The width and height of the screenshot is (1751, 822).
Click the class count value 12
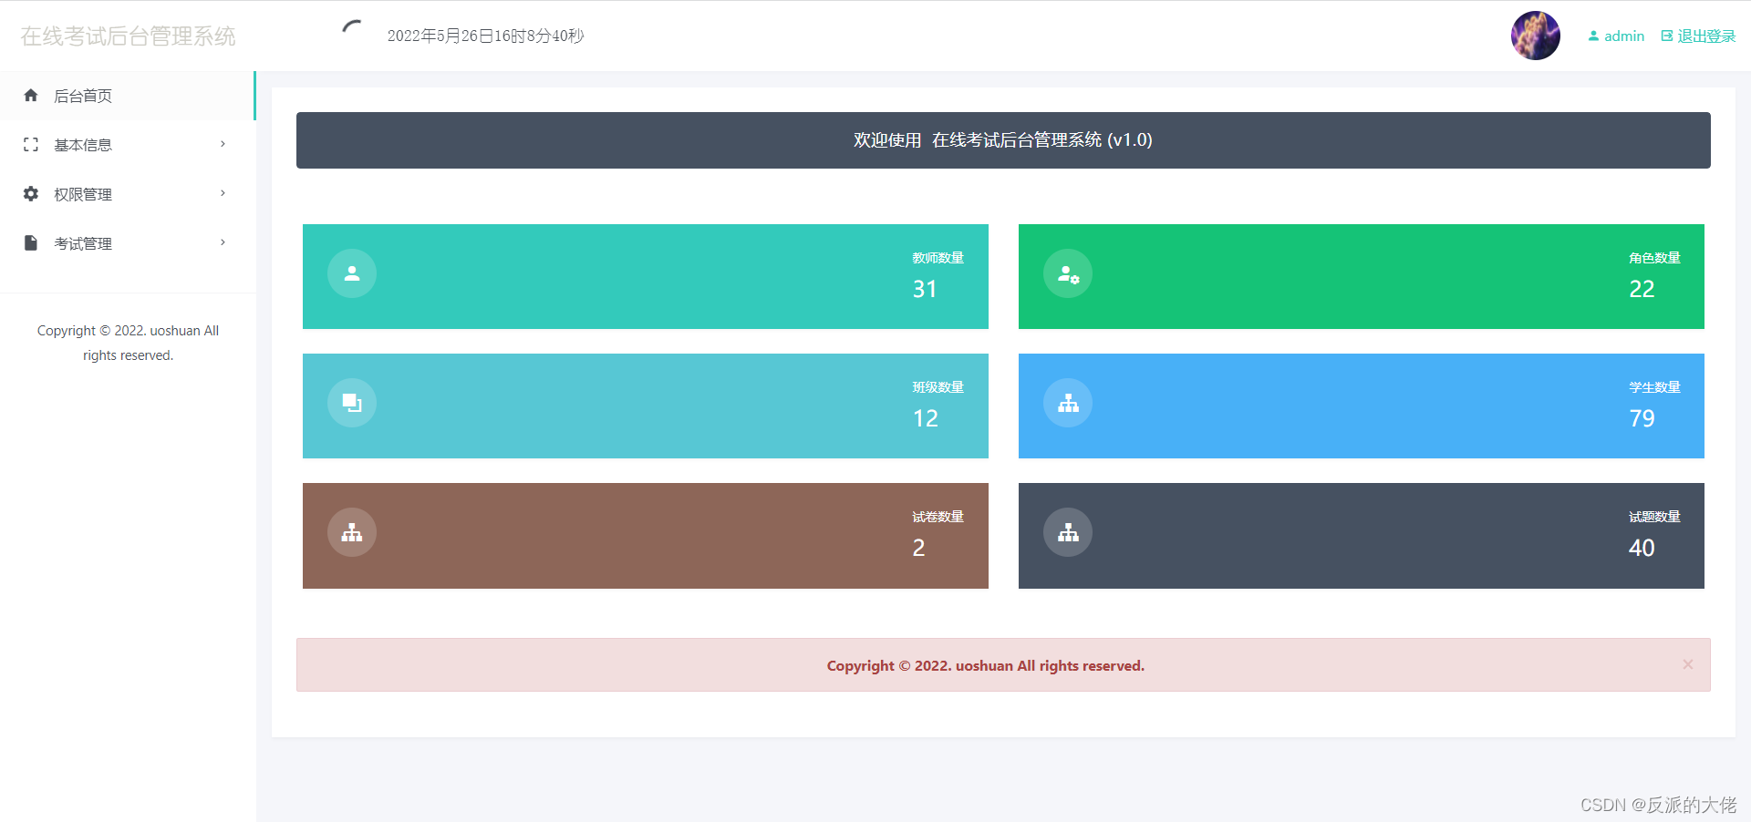click(925, 418)
